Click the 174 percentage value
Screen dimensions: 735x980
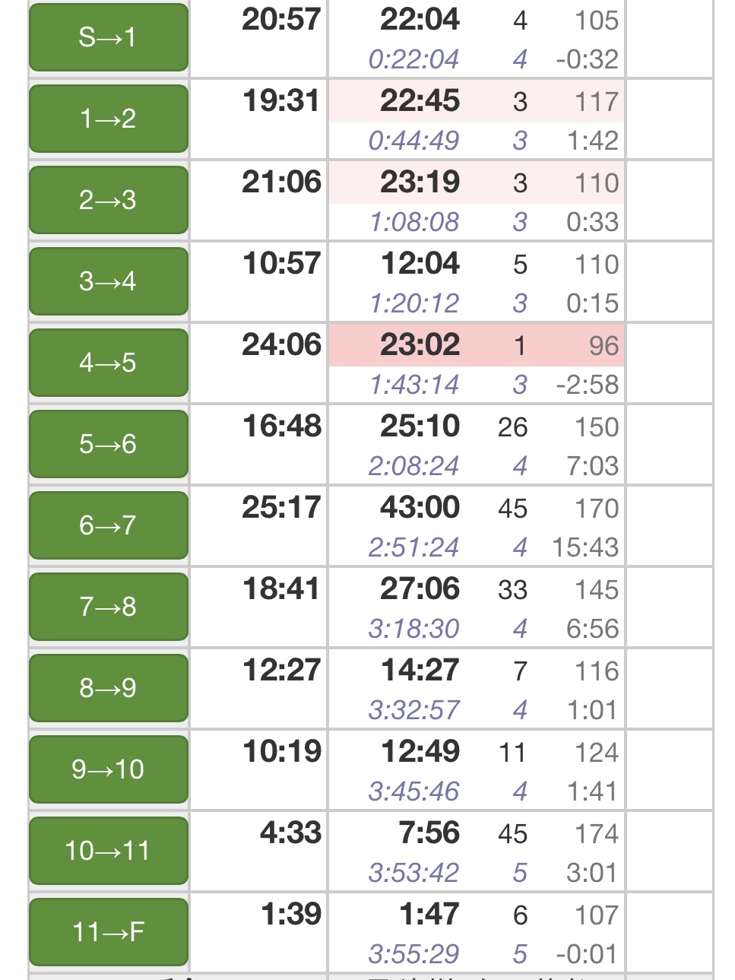point(597,834)
